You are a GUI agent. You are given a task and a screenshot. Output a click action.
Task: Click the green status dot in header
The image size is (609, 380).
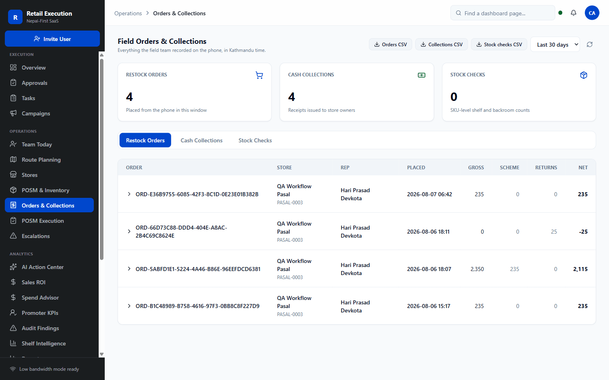point(560,13)
